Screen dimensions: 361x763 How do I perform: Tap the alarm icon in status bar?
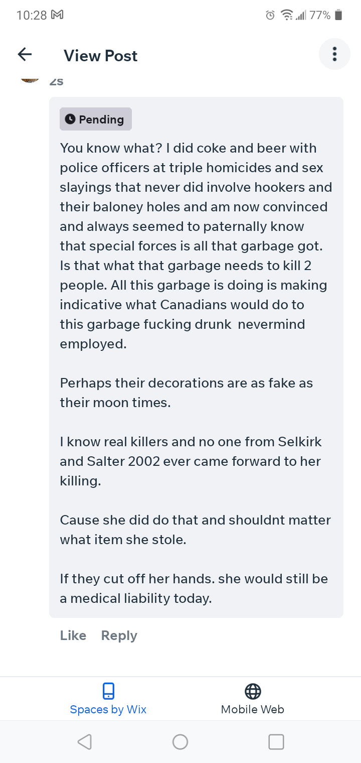270,16
